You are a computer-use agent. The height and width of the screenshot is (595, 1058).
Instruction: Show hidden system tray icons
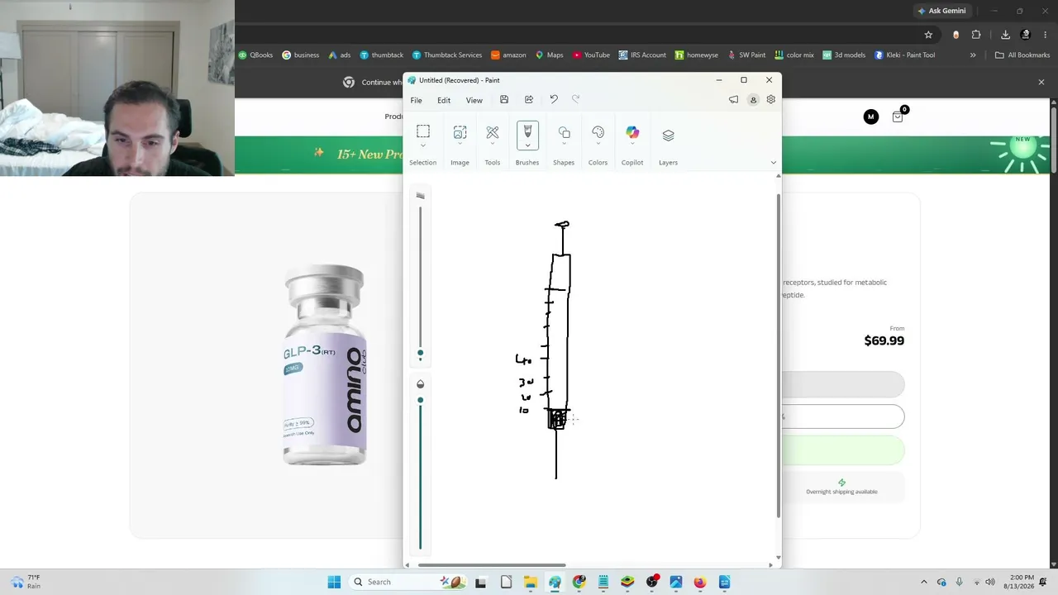coord(923,582)
